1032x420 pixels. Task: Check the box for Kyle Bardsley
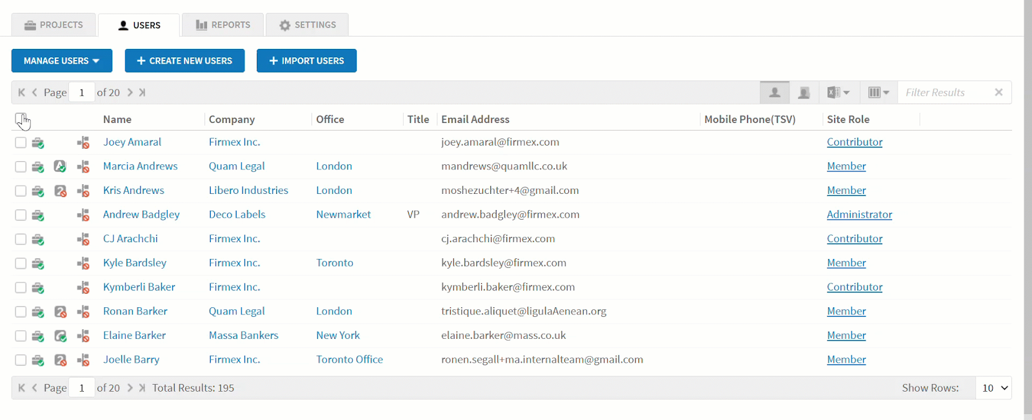[x=21, y=263]
